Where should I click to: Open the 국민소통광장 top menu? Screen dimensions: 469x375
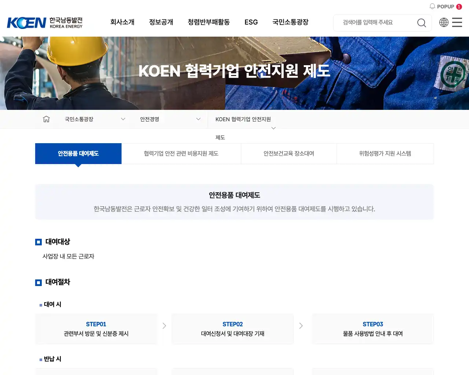point(290,22)
